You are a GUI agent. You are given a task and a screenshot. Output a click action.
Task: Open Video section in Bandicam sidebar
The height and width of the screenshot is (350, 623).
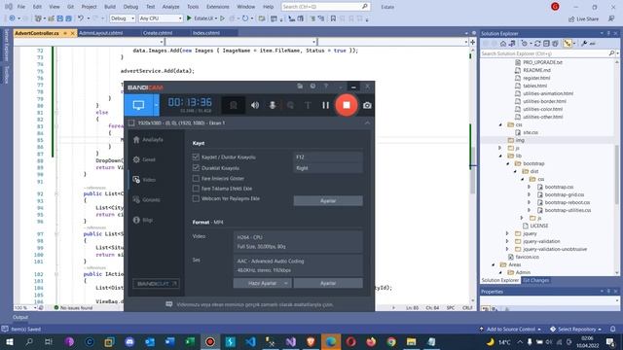click(145, 180)
